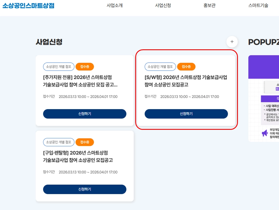Click the plus icon beside 사업신청 heading
The height and width of the screenshot is (210, 279).
232,42
